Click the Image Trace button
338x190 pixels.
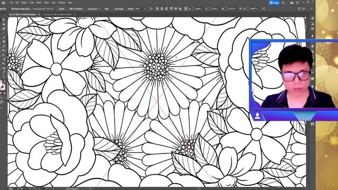(x=92, y=9)
